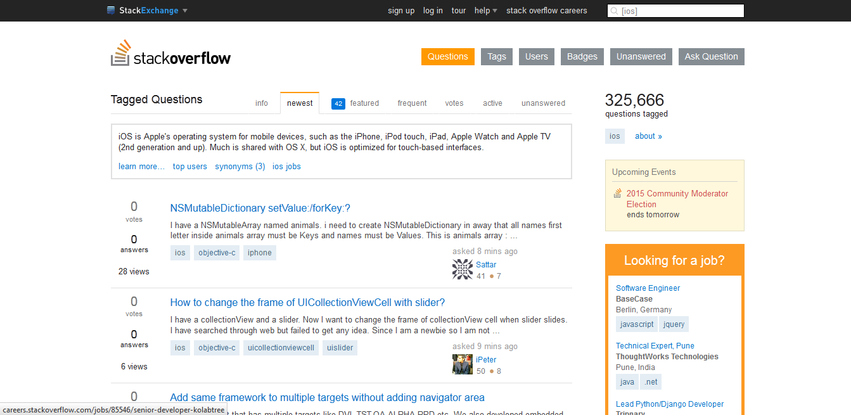Open the Users navigation button
Image resolution: width=851 pixels, height=415 pixels.
point(537,56)
